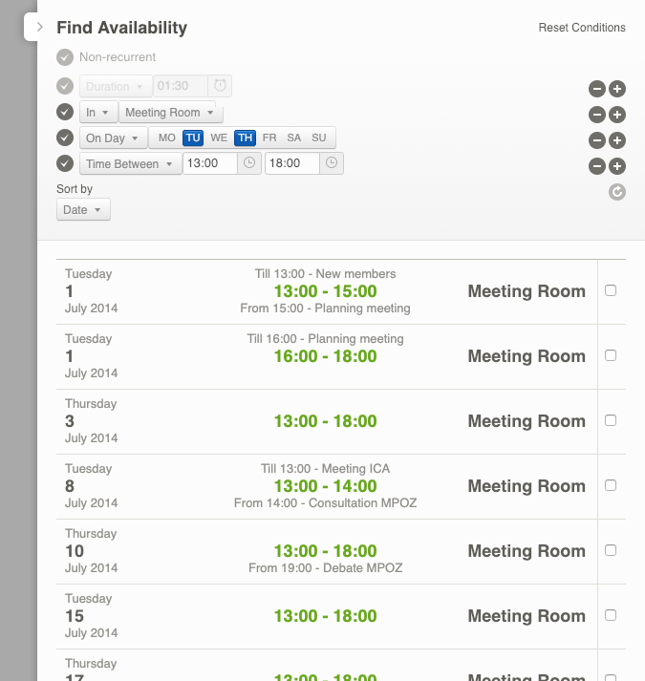The image size is (645, 681).
Task: Click the 13:00 start time input field
Action: click(x=209, y=163)
